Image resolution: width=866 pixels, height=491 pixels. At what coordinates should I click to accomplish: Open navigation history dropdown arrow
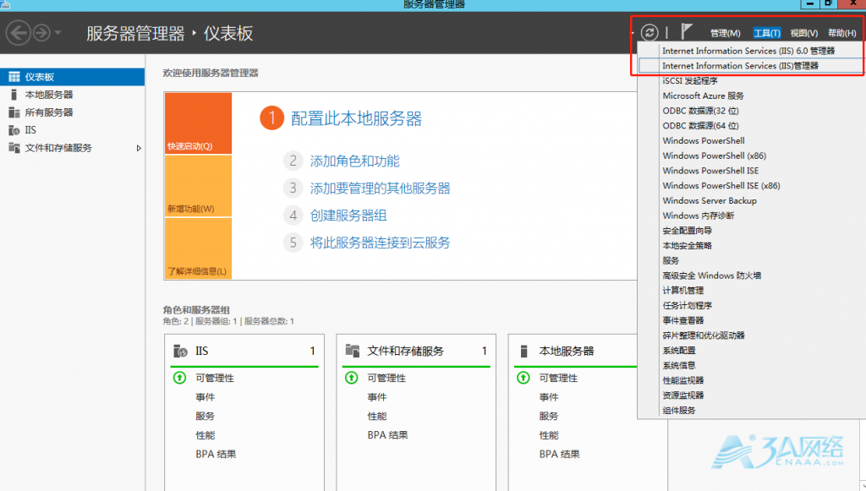tap(58, 33)
